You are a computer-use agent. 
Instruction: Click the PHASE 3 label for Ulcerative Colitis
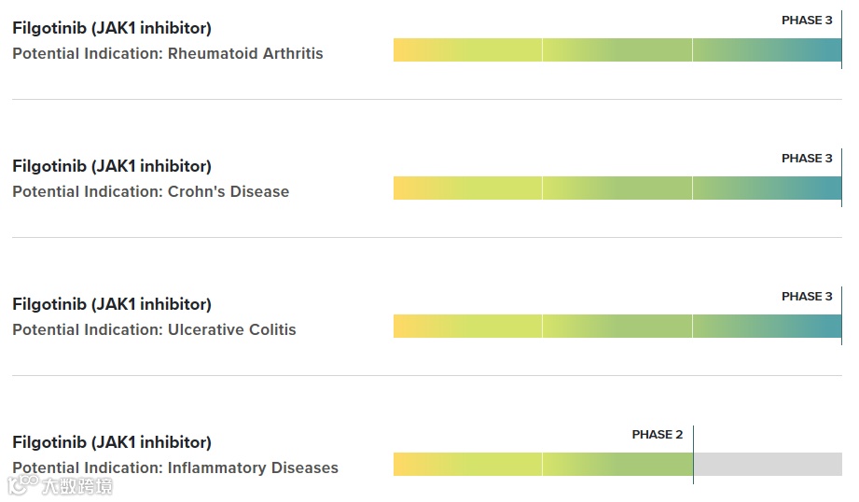[x=807, y=297]
